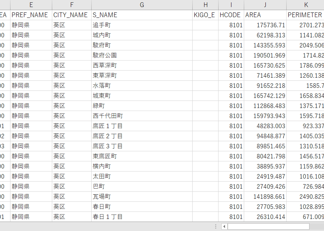
Task: Click the PERIMETER header cell
Action: pyautogui.click(x=305, y=15)
